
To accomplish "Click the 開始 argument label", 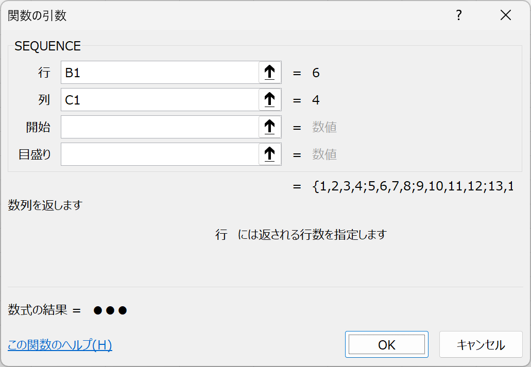I will [x=38, y=127].
